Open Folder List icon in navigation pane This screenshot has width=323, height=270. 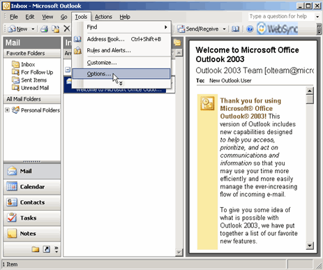pyautogui.click(x=36, y=249)
